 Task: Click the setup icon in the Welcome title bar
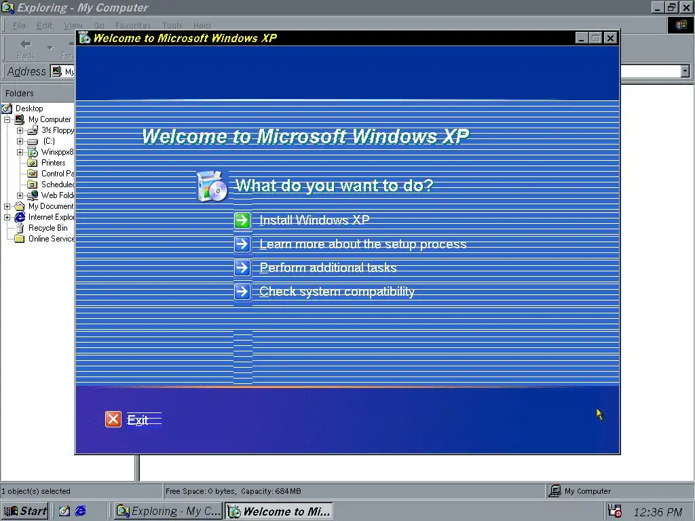[x=84, y=38]
